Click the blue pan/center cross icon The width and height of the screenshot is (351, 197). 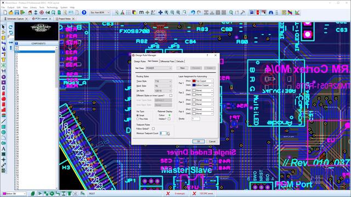pos(160,13)
